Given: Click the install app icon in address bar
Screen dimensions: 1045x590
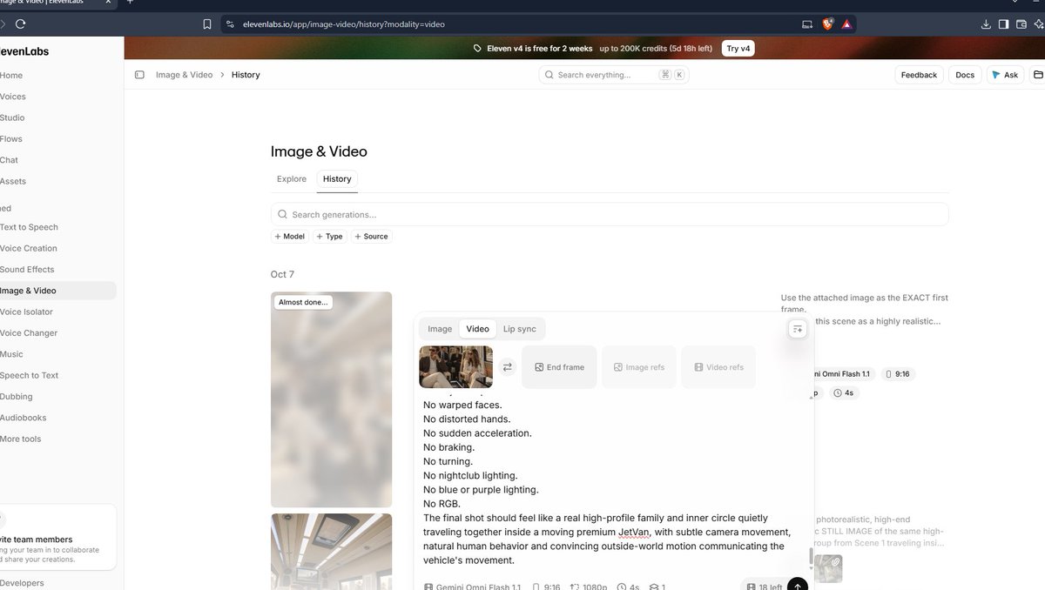Looking at the screenshot, I should click(807, 24).
